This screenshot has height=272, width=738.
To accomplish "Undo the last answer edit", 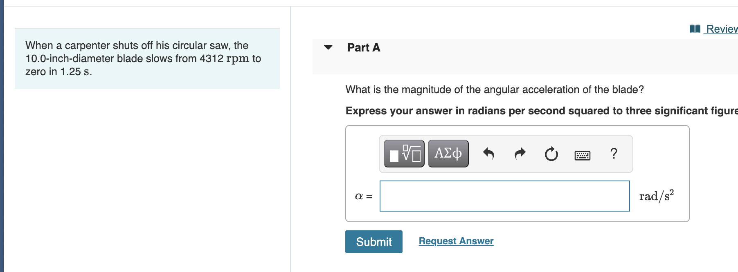I will tap(489, 154).
